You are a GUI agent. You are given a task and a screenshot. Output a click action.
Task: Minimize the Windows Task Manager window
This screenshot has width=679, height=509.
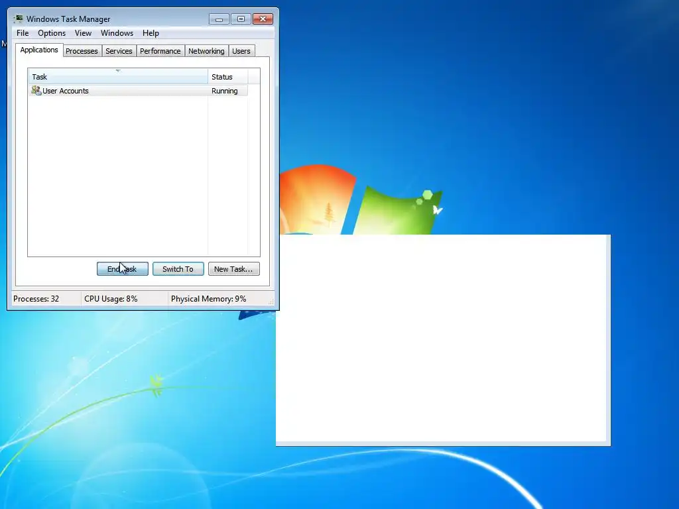click(x=219, y=19)
